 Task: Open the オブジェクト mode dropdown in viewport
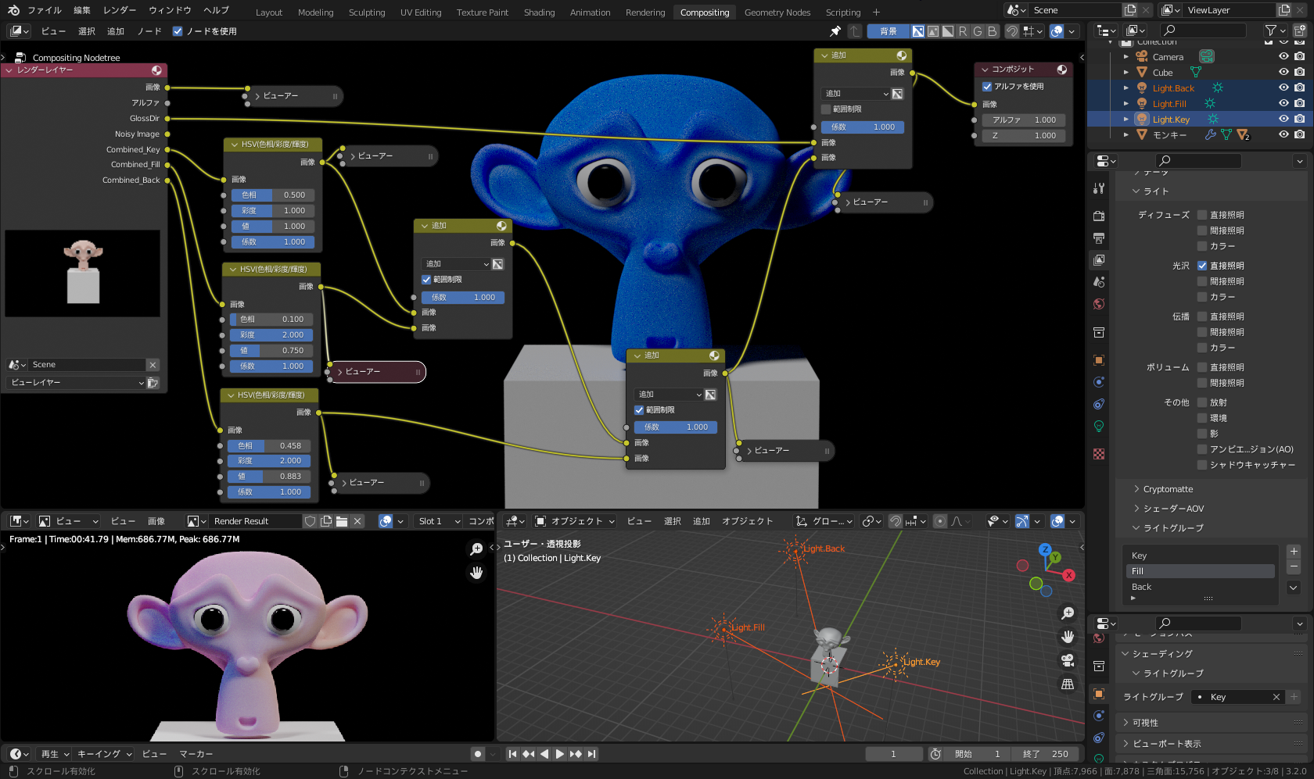pos(575,521)
